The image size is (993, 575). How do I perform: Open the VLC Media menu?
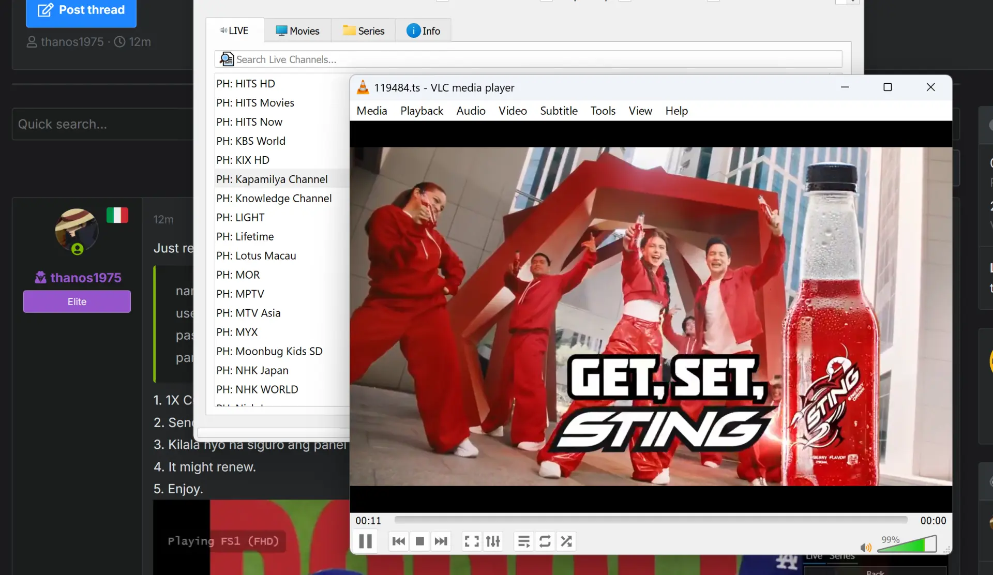(x=372, y=111)
